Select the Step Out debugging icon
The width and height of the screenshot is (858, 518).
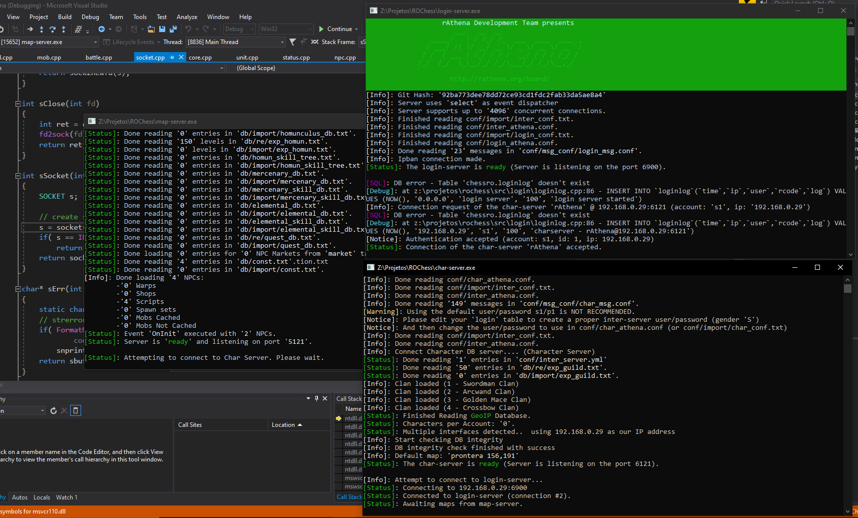(64, 29)
